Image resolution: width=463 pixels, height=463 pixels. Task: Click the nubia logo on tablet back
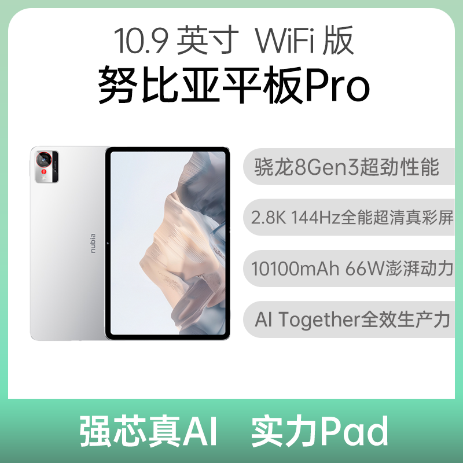click(93, 243)
